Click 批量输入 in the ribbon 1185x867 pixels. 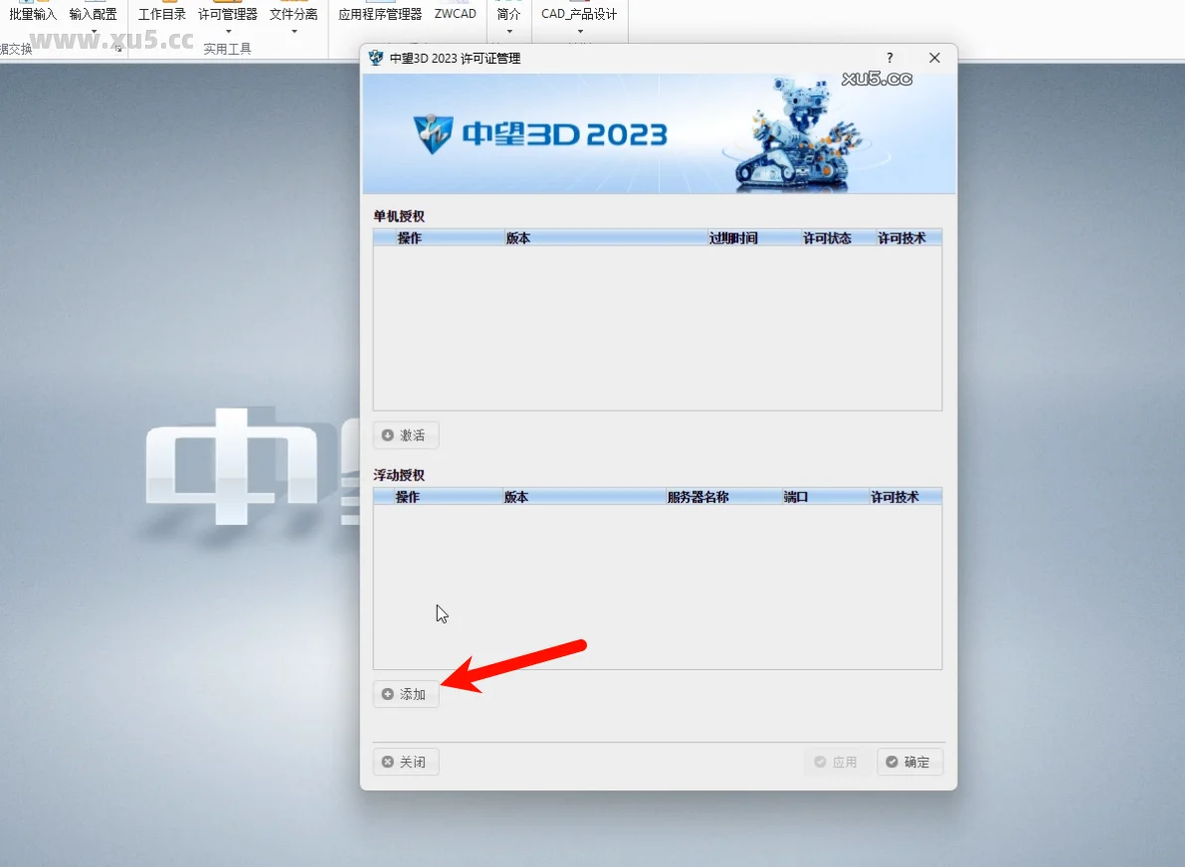[33, 14]
